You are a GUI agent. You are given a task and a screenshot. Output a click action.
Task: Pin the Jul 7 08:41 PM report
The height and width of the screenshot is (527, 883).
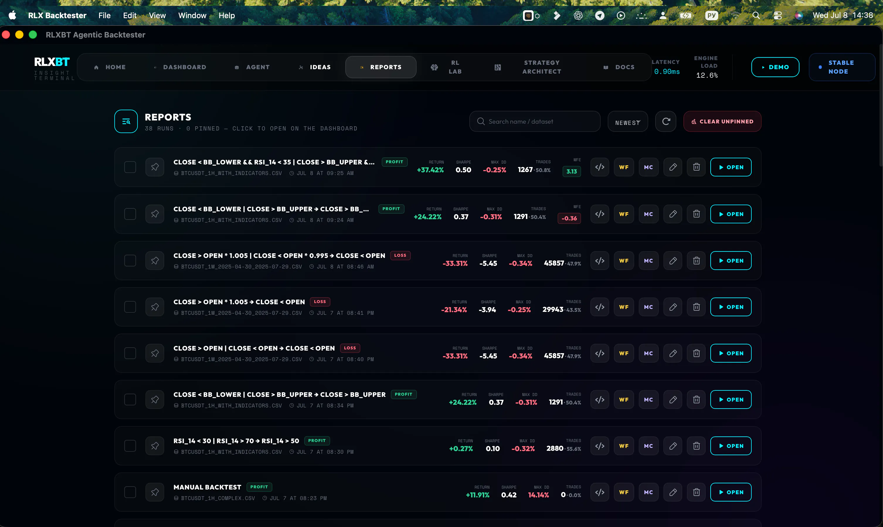(154, 307)
